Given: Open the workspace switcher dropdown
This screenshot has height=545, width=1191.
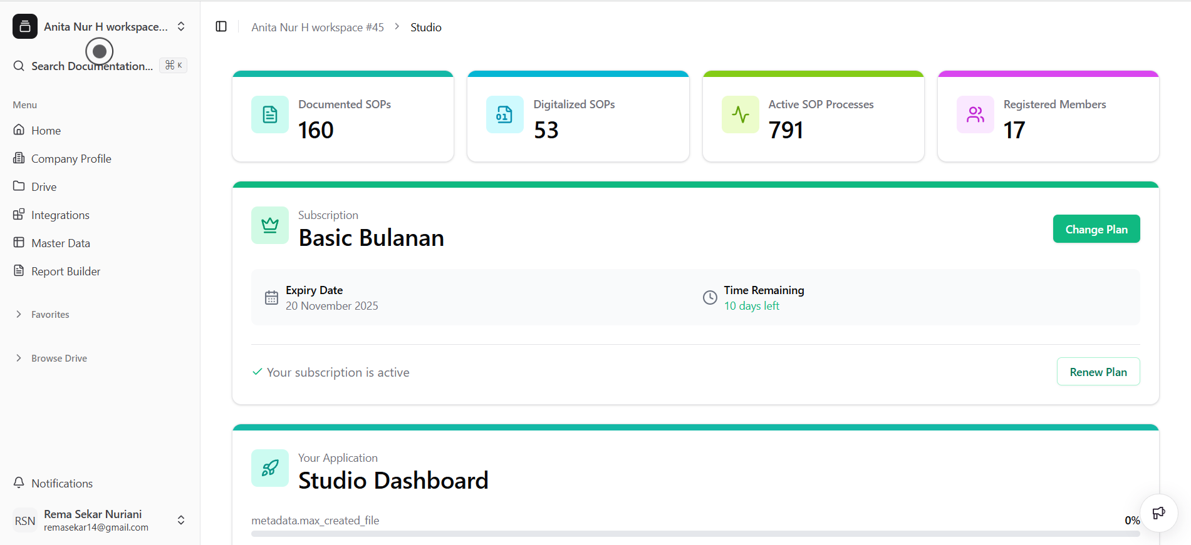Looking at the screenshot, I should click(x=181, y=26).
